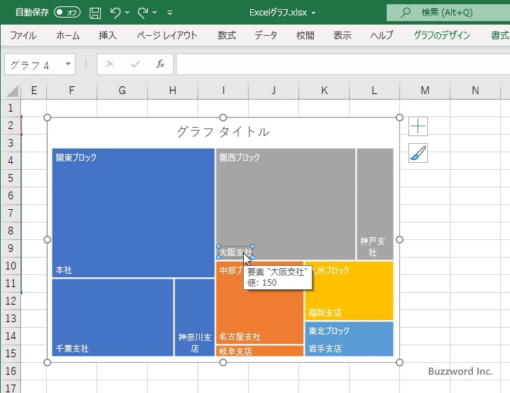Screen dimensions: 510x393
Task: Select row 12 header
Action: click(x=11, y=301)
